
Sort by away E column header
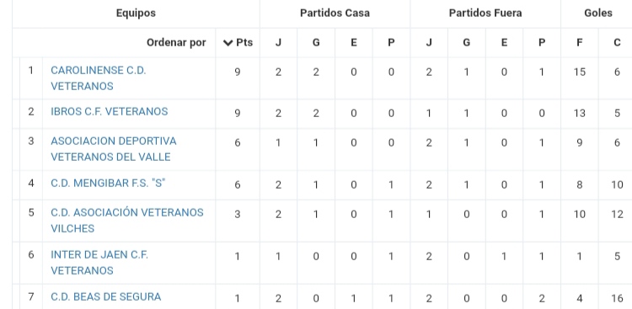[504, 43]
